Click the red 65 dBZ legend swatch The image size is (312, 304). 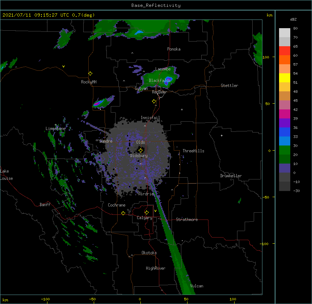click(x=284, y=51)
